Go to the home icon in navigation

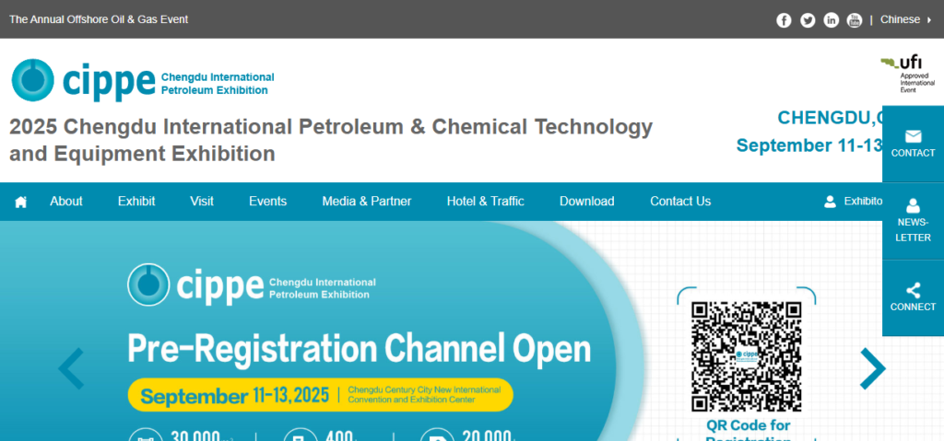pos(20,202)
